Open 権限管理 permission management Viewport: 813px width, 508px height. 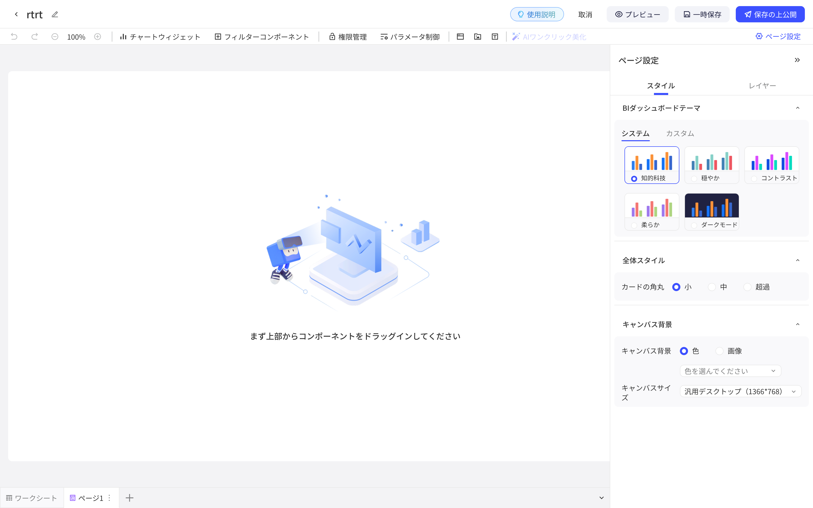(x=348, y=37)
